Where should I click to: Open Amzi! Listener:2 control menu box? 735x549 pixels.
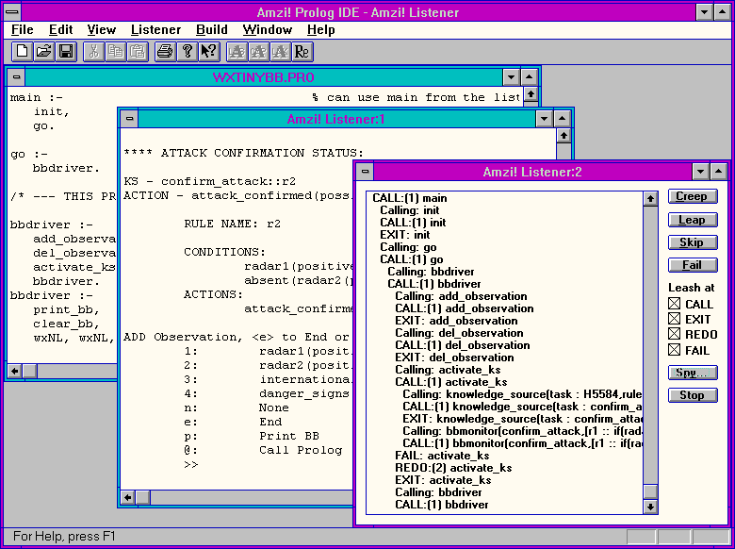point(366,172)
